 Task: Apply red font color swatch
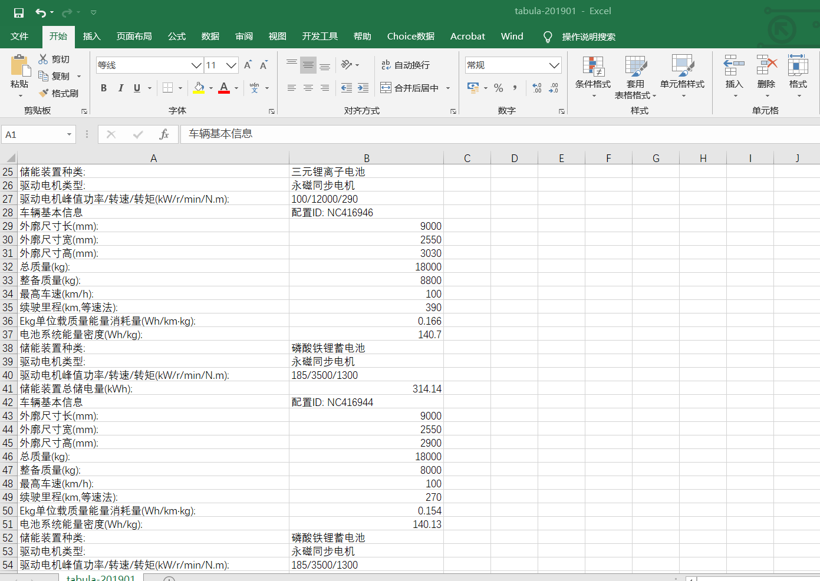click(224, 88)
